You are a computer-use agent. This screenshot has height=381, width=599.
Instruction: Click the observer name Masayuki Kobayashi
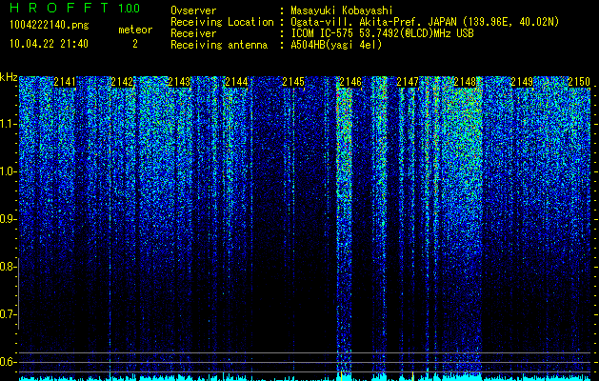pos(342,10)
